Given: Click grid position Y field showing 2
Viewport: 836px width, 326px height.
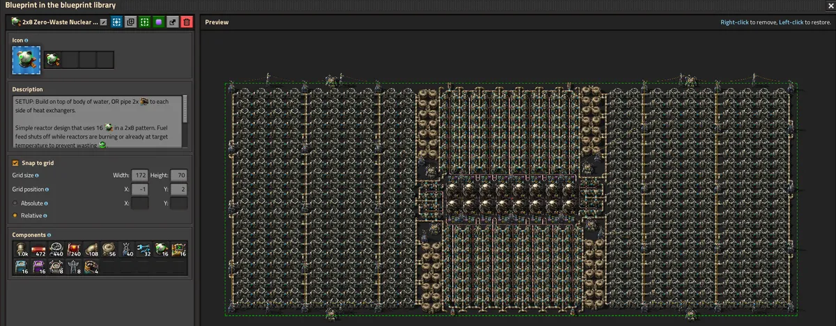Looking at the screenshot, I should coord(178,189).
